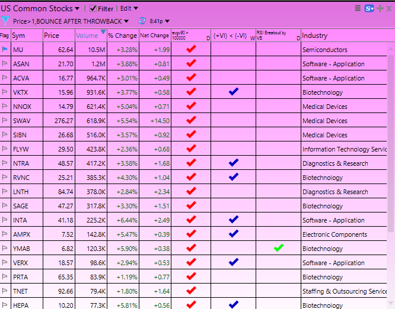Click the blue checkmark in the VKTX row

click(x=234, y=91)
